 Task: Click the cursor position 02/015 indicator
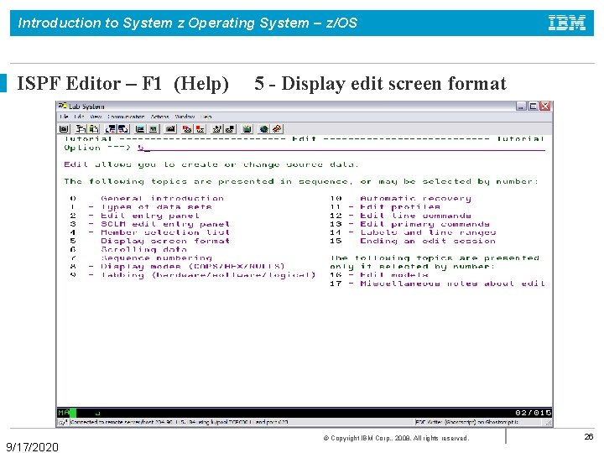click(534, 413)
